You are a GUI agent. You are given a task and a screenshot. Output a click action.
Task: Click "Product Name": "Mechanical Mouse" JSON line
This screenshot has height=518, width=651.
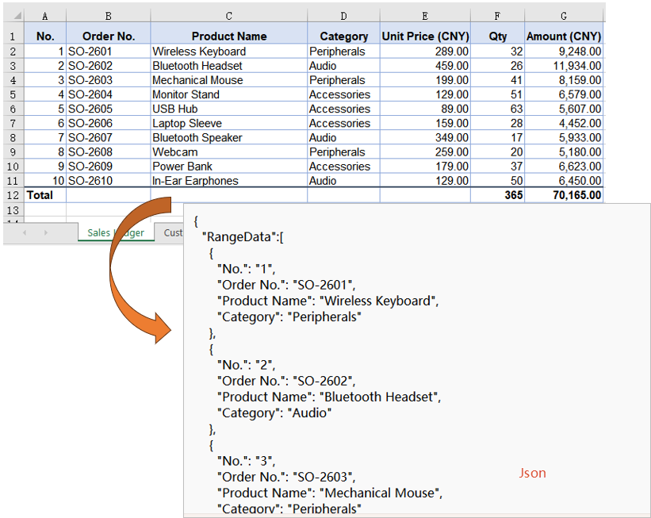coord(330,493)
